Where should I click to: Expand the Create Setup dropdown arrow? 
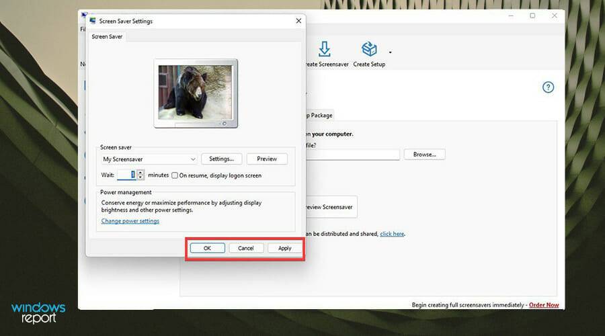tap(390, 52)
